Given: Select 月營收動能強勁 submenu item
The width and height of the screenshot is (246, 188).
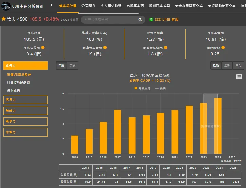Looking at the screenshot, I should pos(18,83).
